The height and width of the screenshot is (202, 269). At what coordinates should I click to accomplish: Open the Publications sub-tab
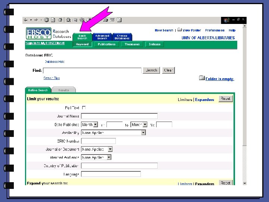tap(106, 44)
